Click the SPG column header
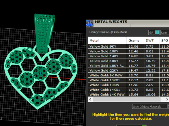169x126 pixels. click(x=164, y=41)
